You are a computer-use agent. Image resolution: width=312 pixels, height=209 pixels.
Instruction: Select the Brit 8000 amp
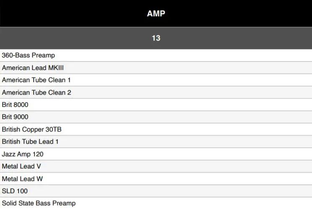tap(156, 105)
